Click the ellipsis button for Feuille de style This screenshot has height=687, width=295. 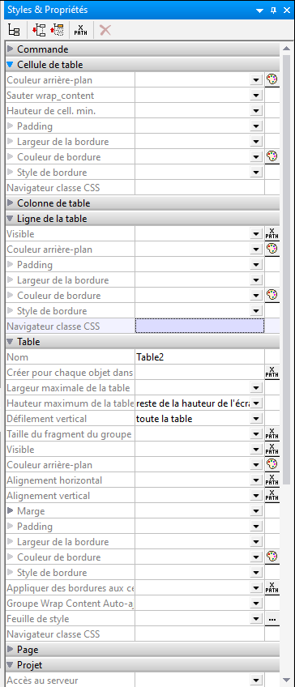(272, 619)
